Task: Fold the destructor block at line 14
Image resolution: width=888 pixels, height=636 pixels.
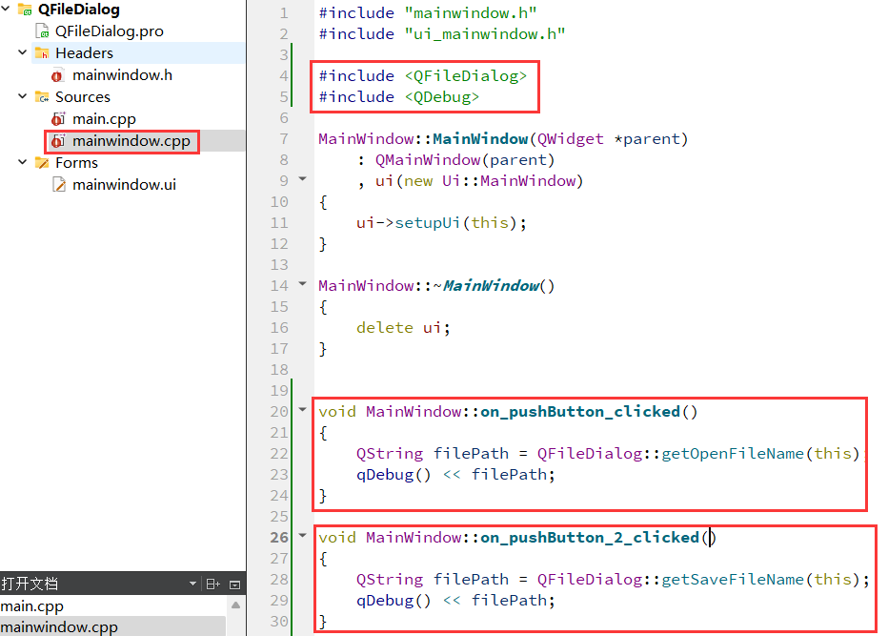Action: (302, 283)
